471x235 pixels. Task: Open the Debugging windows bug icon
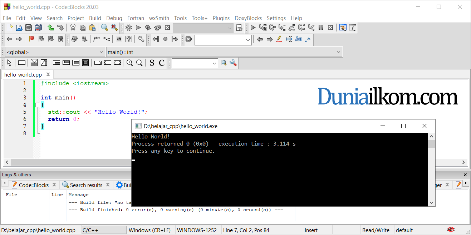pos(343,28)
